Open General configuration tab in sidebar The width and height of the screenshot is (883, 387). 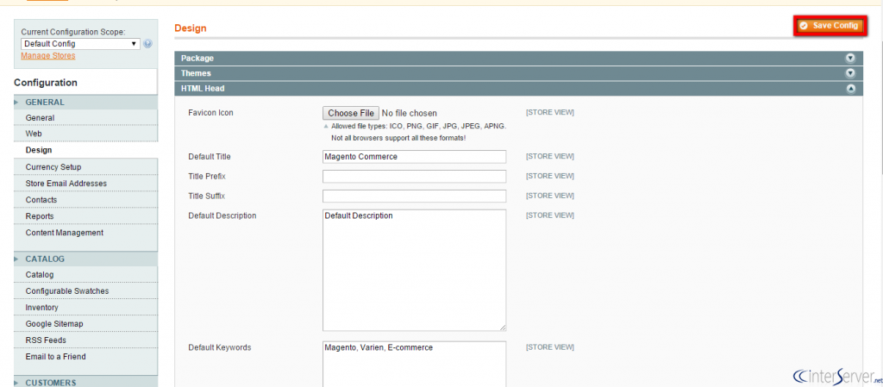(85, 118)
